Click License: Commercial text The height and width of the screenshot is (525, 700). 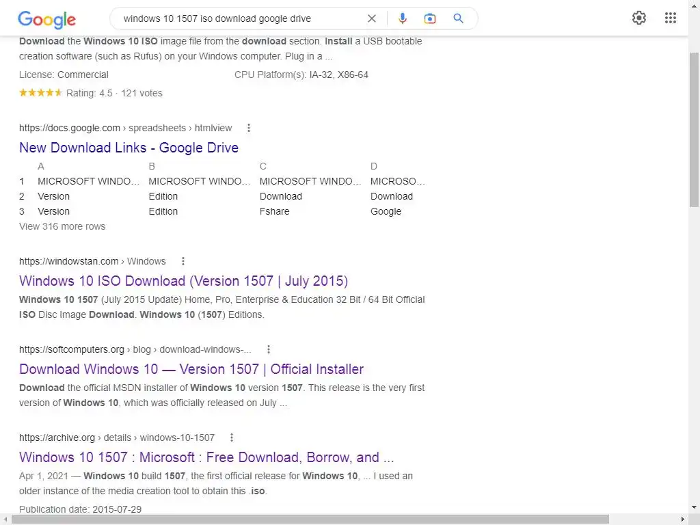coord(64,75)
